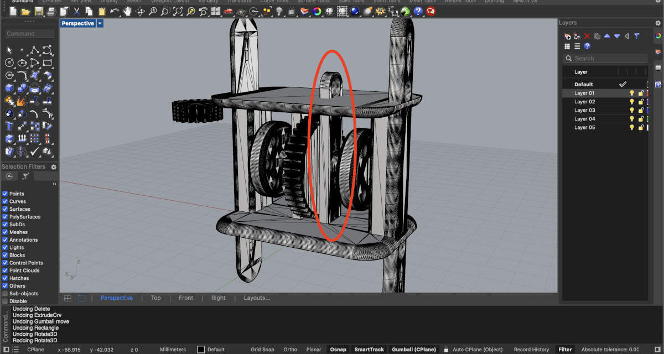The height and width of the screenshot is (354, 664).
Task: Open the Perspective viewport dropdown arrow
Action: [100, 23]
